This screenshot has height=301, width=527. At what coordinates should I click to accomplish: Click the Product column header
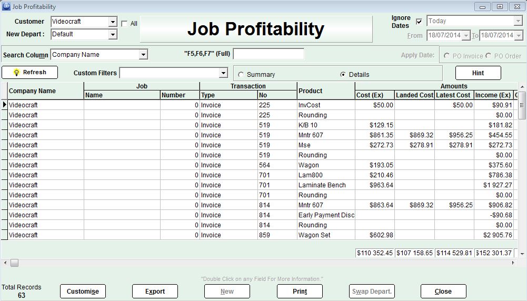pos(310,91)
